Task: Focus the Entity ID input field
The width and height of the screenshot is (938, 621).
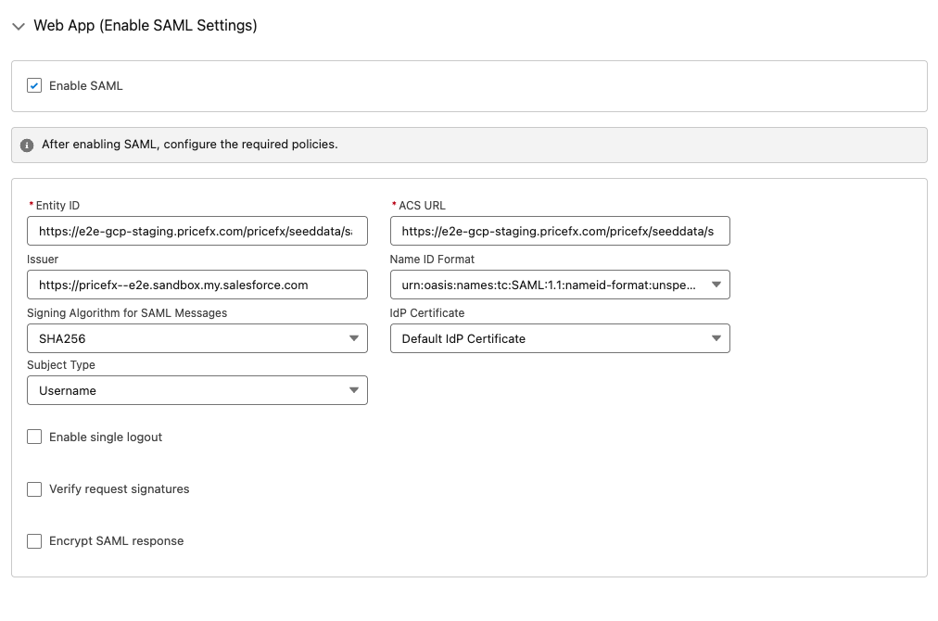Action: tap(196, 232)
